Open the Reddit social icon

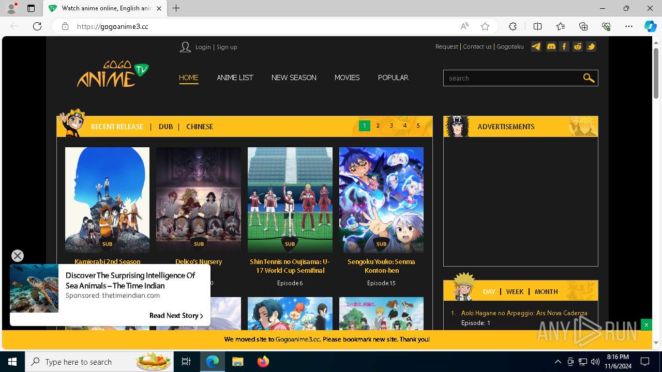tap(578, 47)
